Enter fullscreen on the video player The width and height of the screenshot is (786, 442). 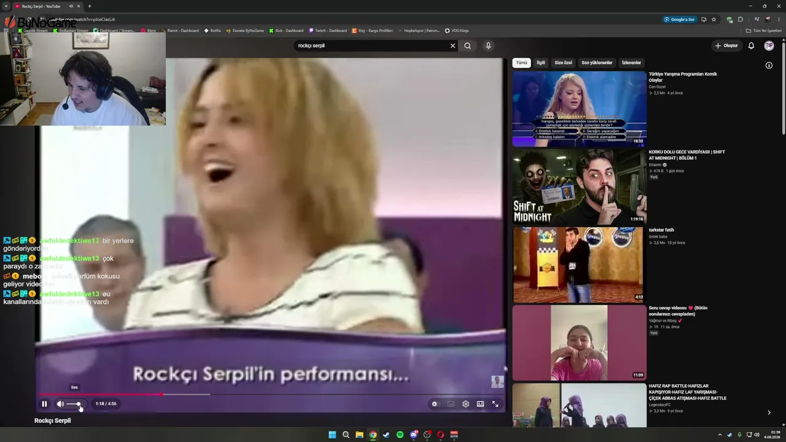[495, 404]
